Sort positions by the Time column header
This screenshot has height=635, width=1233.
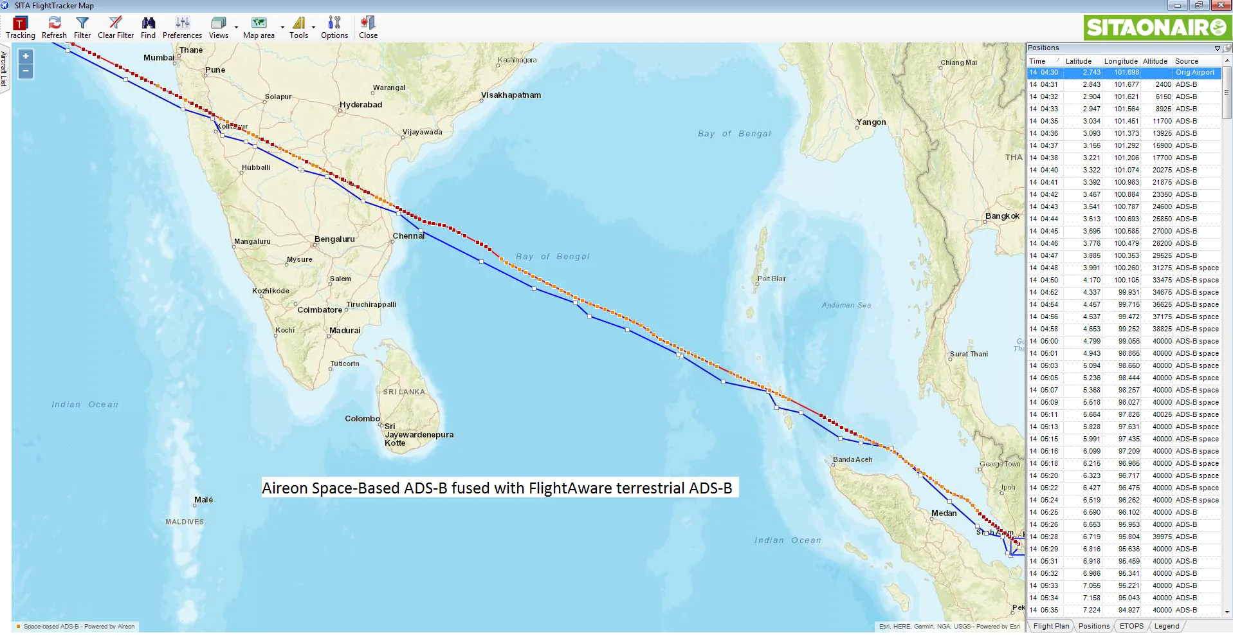pos(1037,60)
